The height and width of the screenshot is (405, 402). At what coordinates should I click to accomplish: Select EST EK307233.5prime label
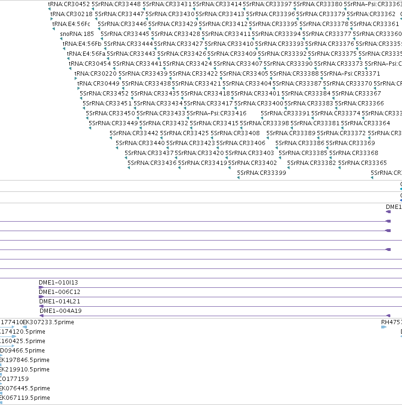point(49,322)
